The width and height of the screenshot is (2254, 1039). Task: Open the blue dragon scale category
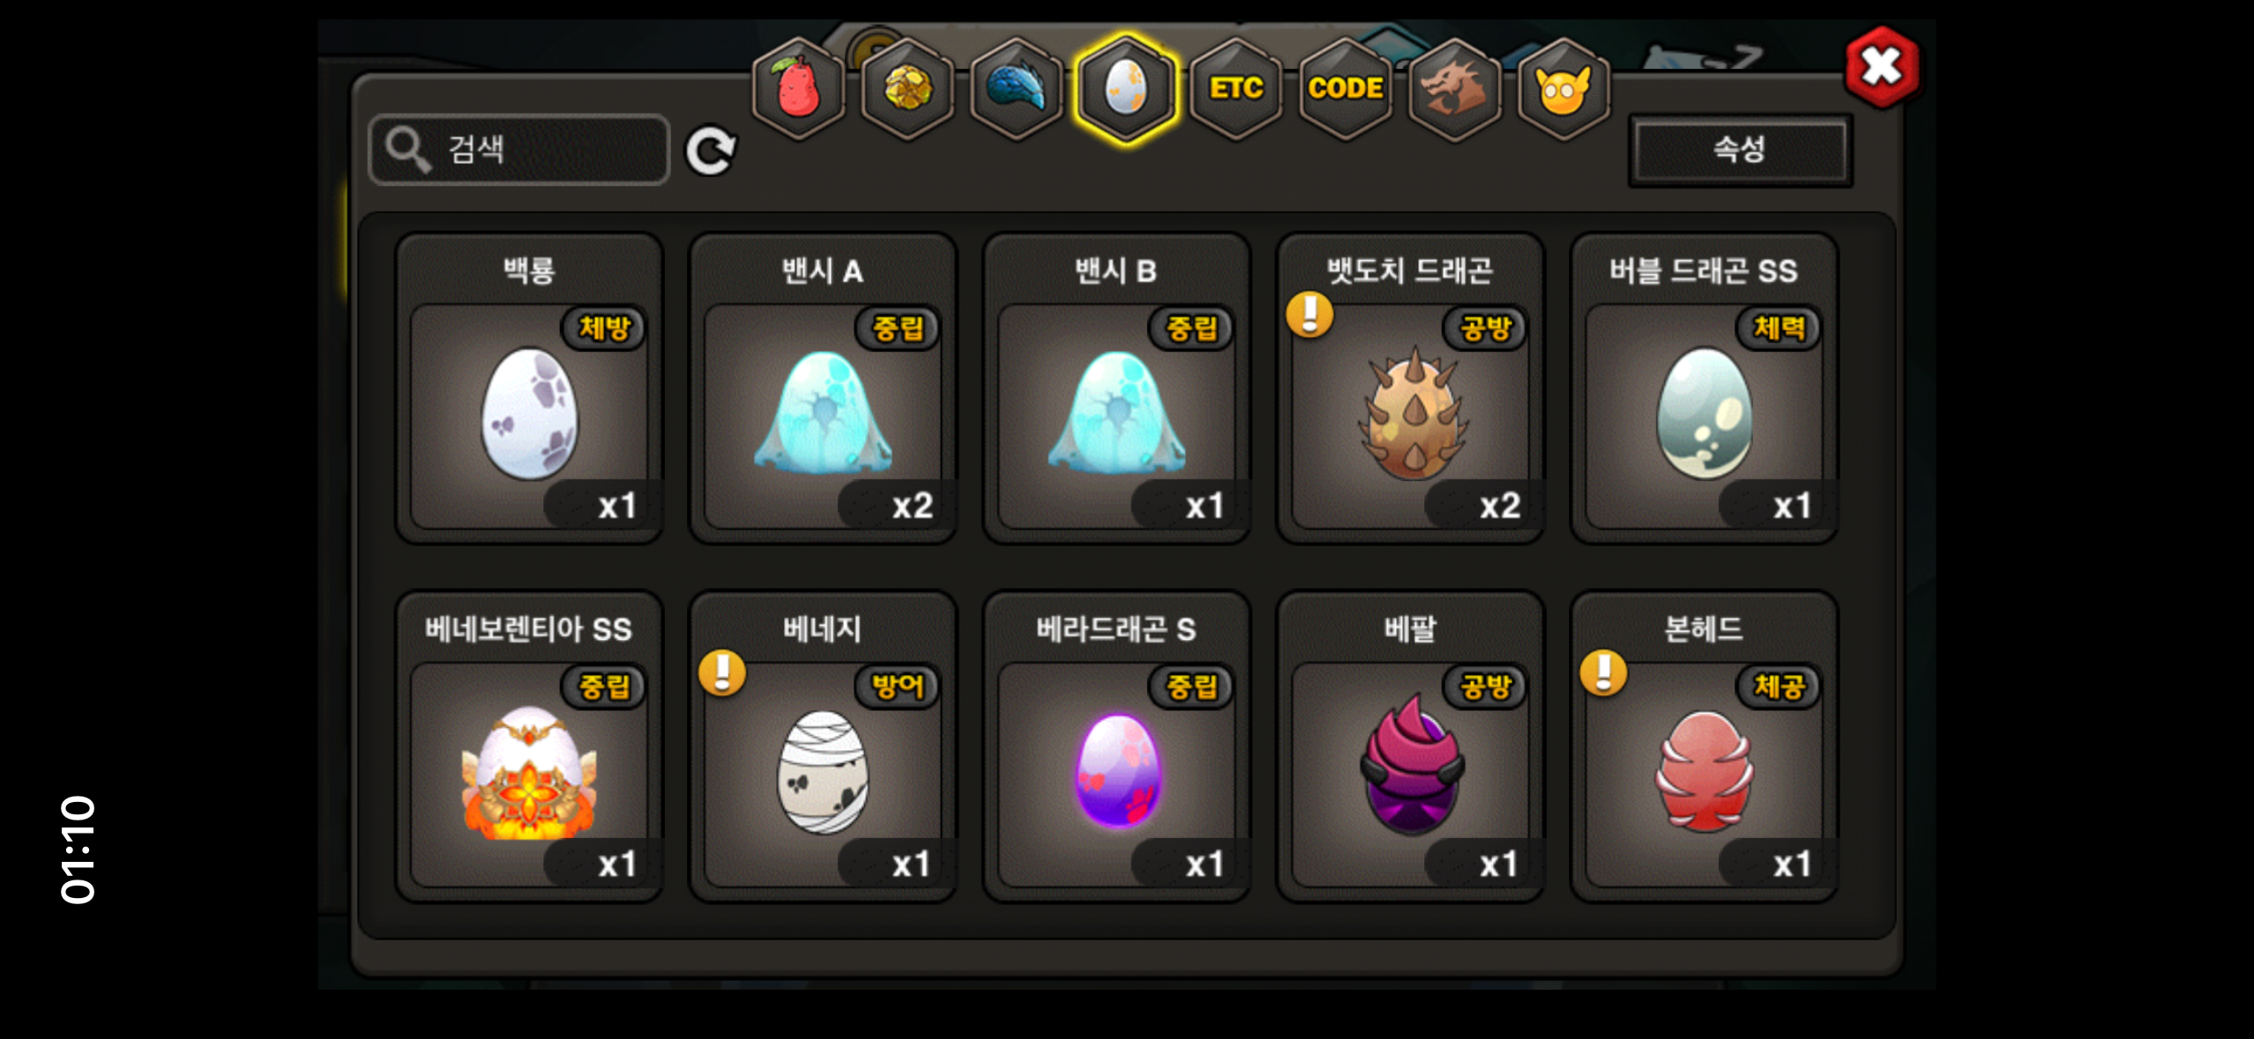tap(1017, 89)
